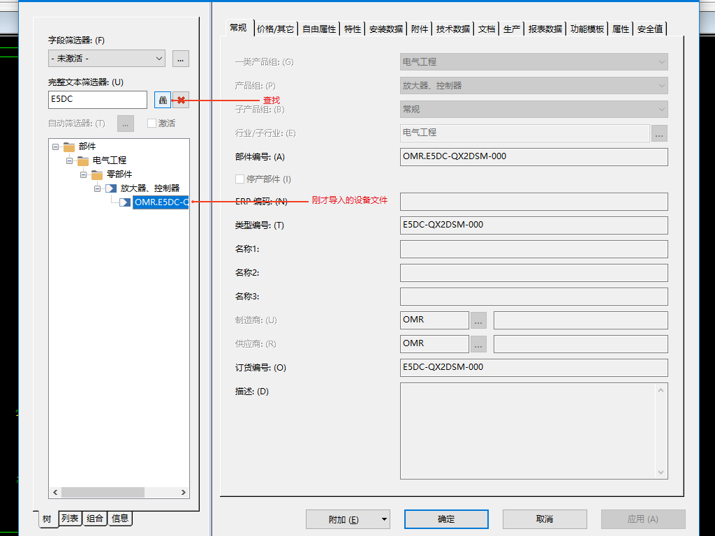Click the 电气工程 folder icon in tree

click(83, 161)
